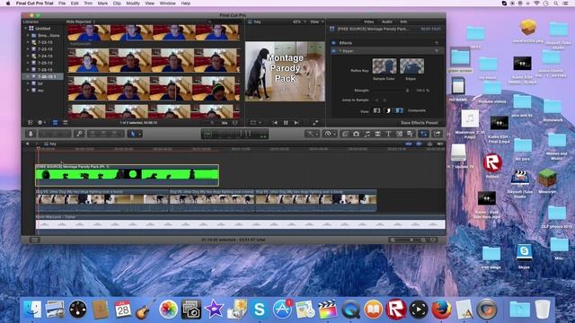Switch to the Audio inspector tab

coord(387,22)
